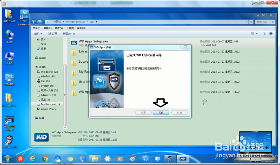280x165 pixels.
Task: Select the Extras folder
Action: [83, 51]
